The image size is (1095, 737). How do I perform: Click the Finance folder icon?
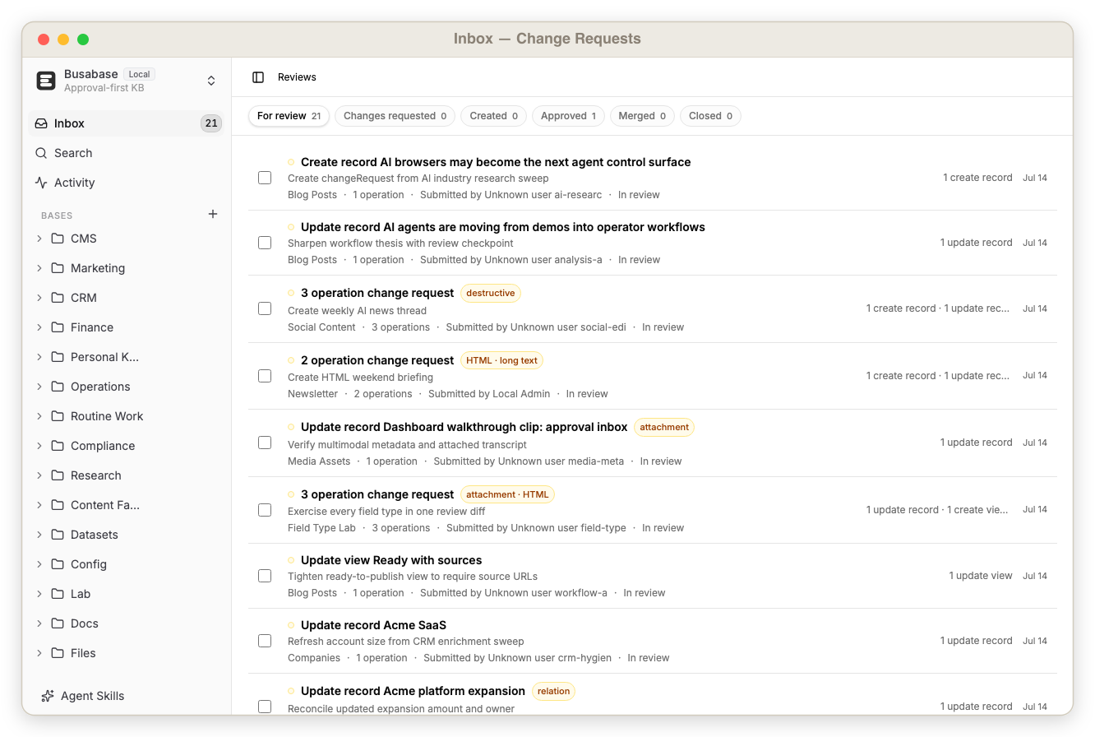coord(58,327)
